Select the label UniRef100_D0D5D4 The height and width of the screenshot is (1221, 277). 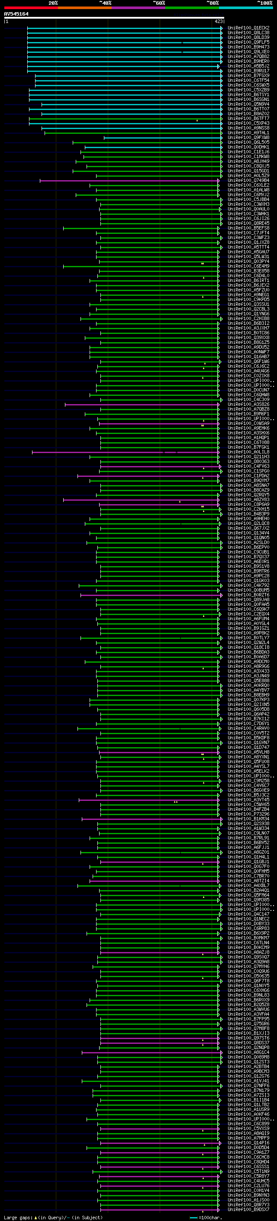(x=248, y=1147)
